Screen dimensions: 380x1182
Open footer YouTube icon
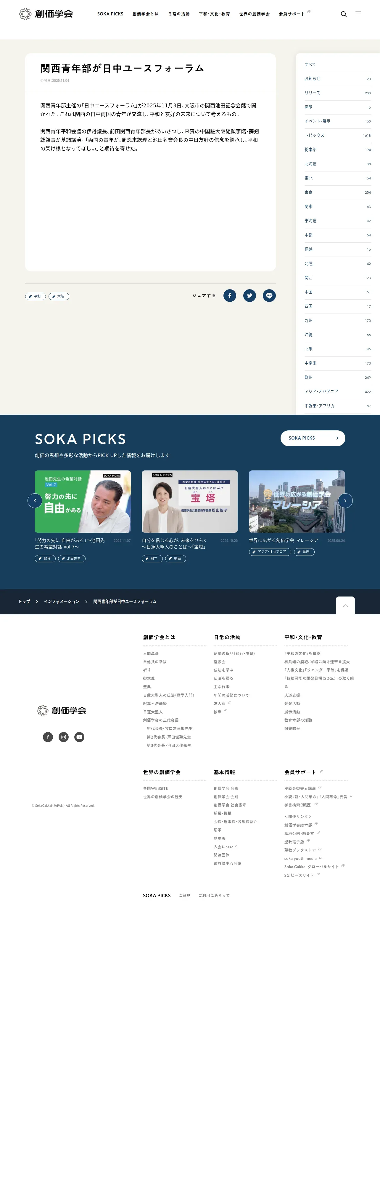(x=79, y=737)
